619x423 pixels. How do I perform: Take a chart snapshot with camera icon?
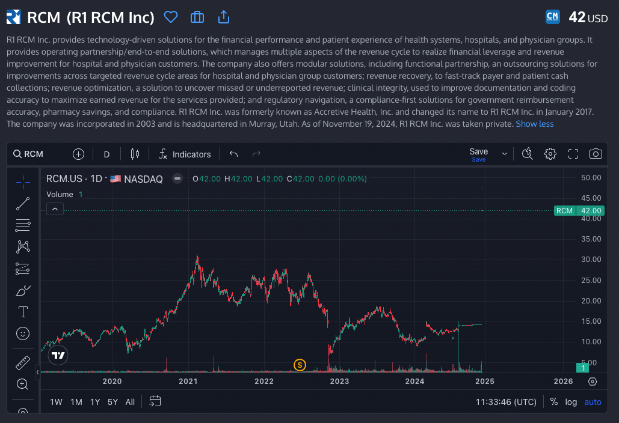pyautogui.click(x=596, y=154)
